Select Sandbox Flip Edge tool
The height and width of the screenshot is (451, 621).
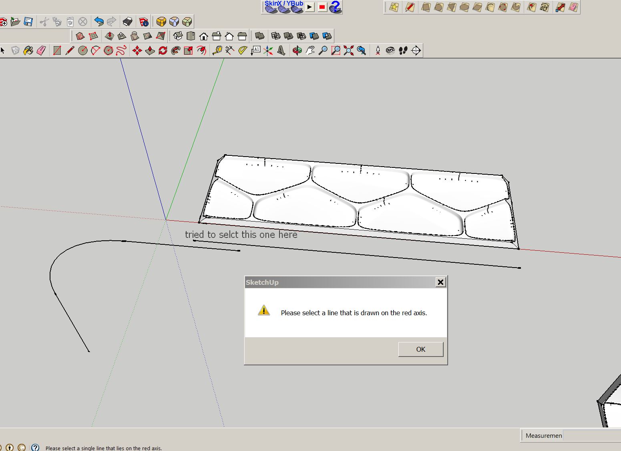pos(160,36)
